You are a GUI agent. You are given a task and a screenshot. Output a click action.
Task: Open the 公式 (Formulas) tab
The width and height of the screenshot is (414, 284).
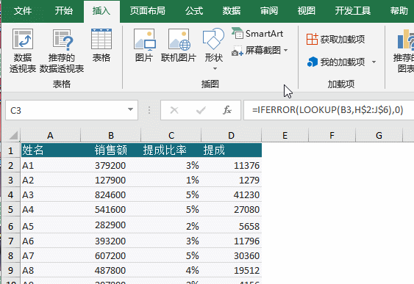point(194,11)
